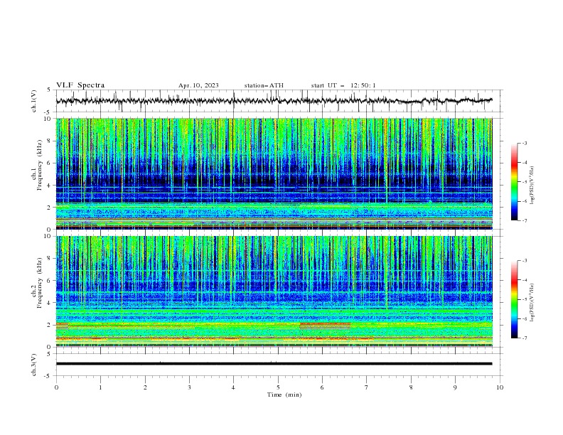This screenshot has width=563, height=435.
Task: Click the 'VLF Spectra' title text
Action: click(x=80, y=85)
